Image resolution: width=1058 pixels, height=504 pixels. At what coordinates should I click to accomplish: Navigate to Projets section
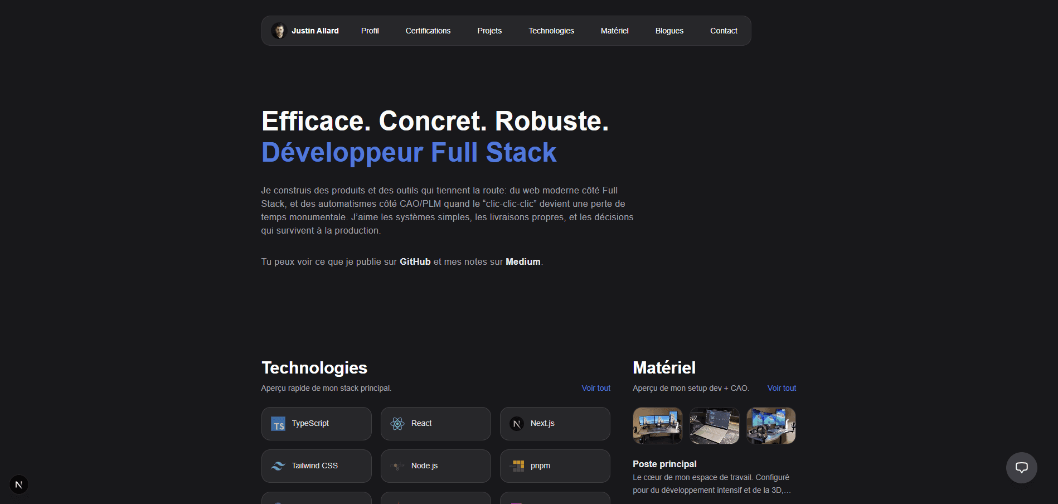(489, 31)
